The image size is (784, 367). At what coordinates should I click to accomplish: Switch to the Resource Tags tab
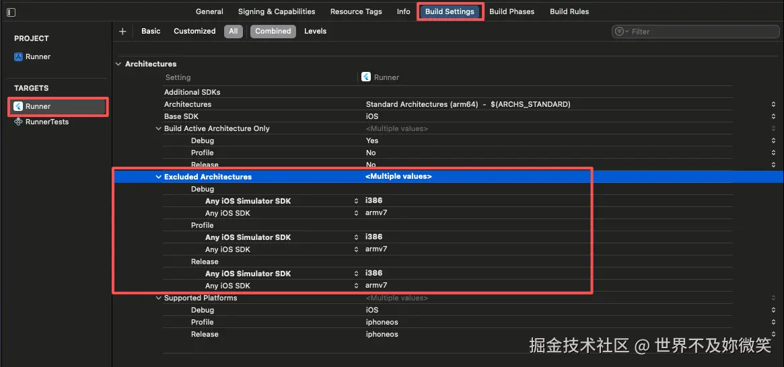356,11
